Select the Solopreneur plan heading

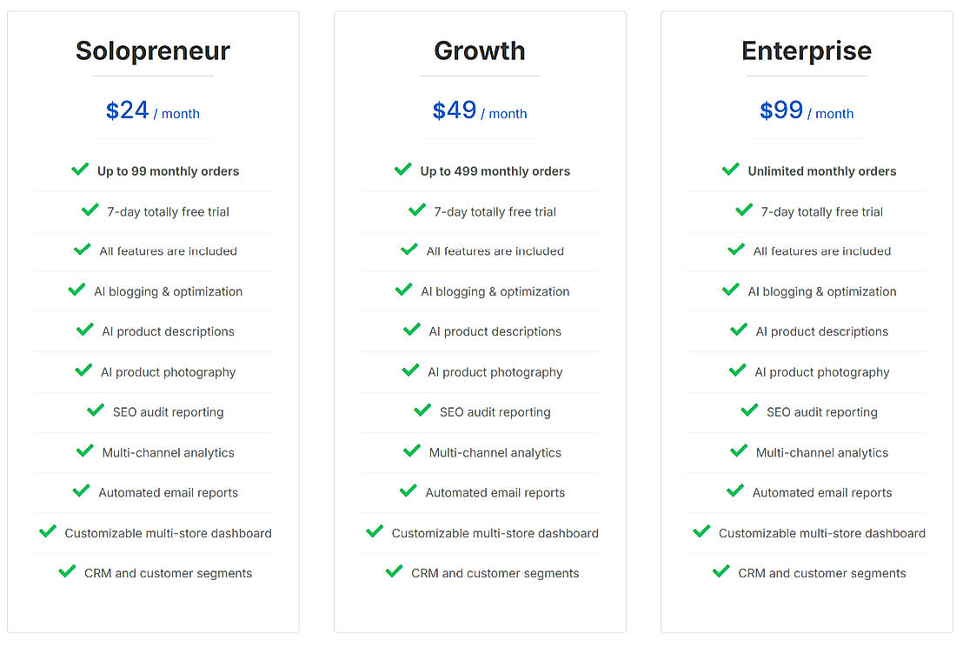click(x=153, y=50)
